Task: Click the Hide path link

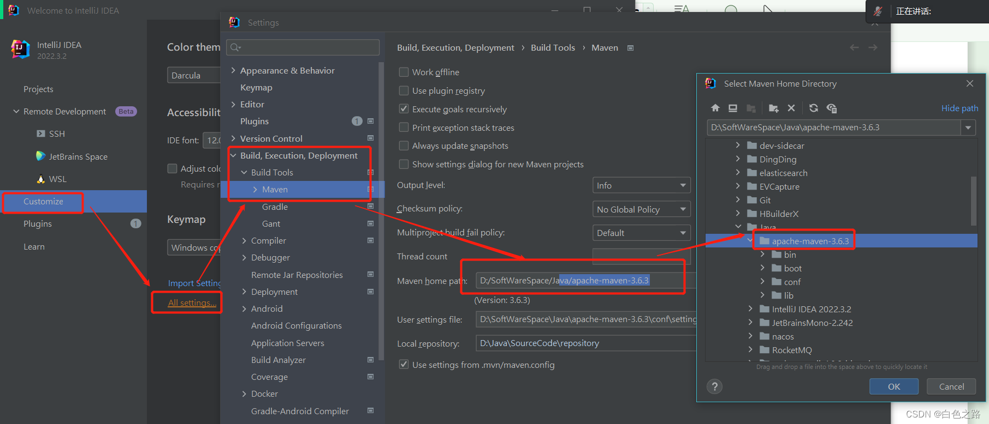Action: pyautogui.click(x=960, y=108)
